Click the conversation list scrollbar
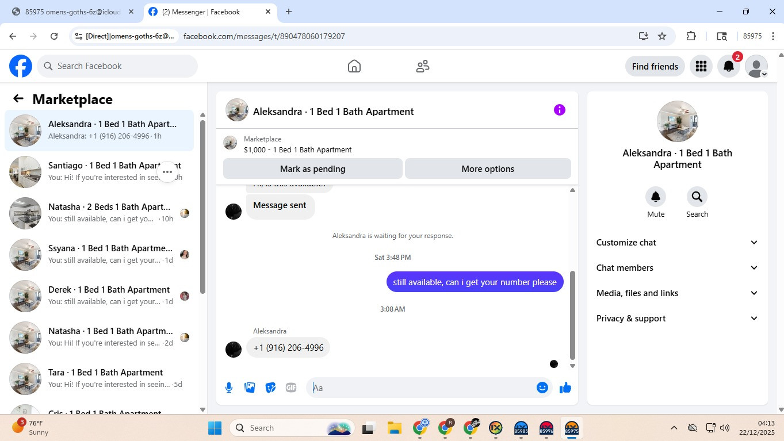Viewport: 784px width, 441px height. [x=202, y=207]
